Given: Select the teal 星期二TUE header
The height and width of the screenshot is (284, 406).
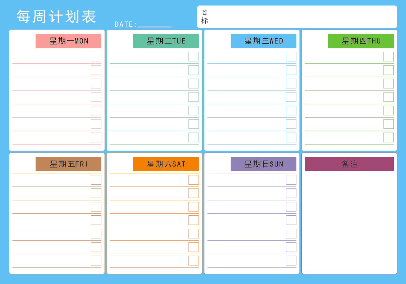Looking at the screenshot, I should point(166,41).
